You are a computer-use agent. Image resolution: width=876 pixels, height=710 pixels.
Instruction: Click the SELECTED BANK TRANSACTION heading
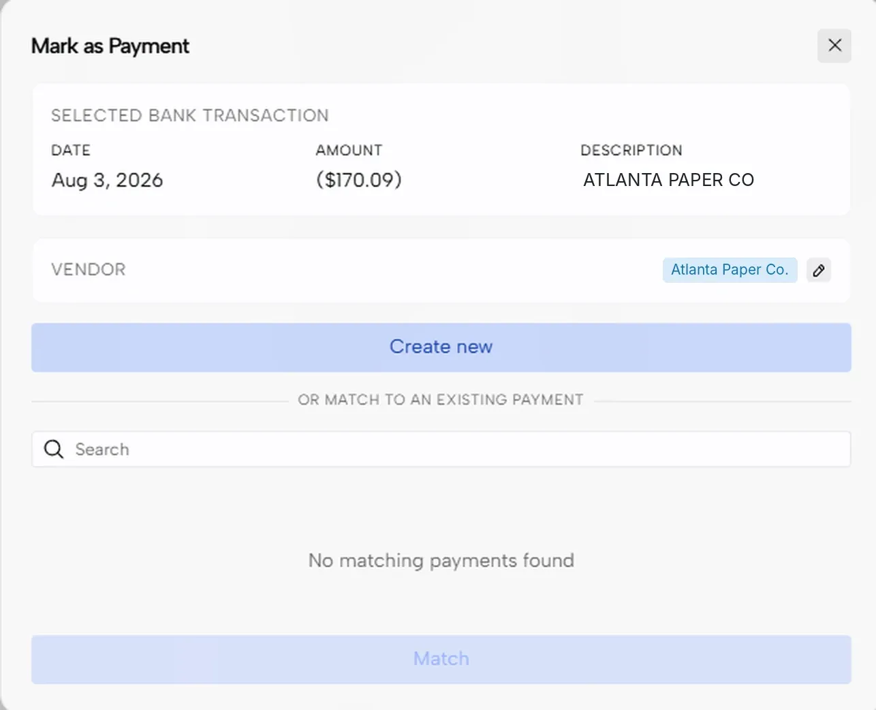coord(190,115)
